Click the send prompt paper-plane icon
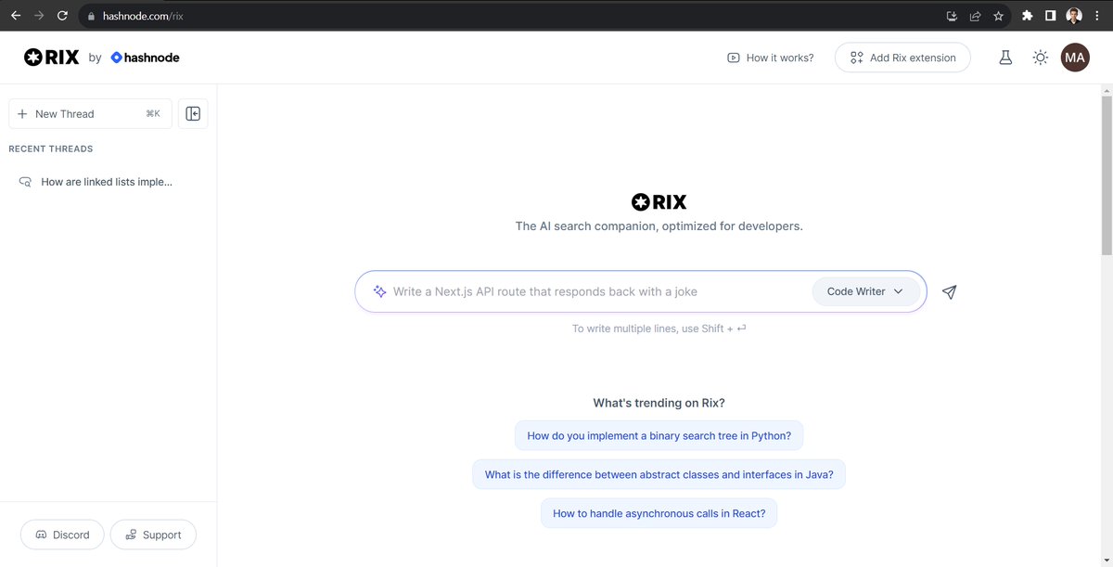The width and height of the screenshot is (1113, 567). pyautogui.click(x=949, y=291)
